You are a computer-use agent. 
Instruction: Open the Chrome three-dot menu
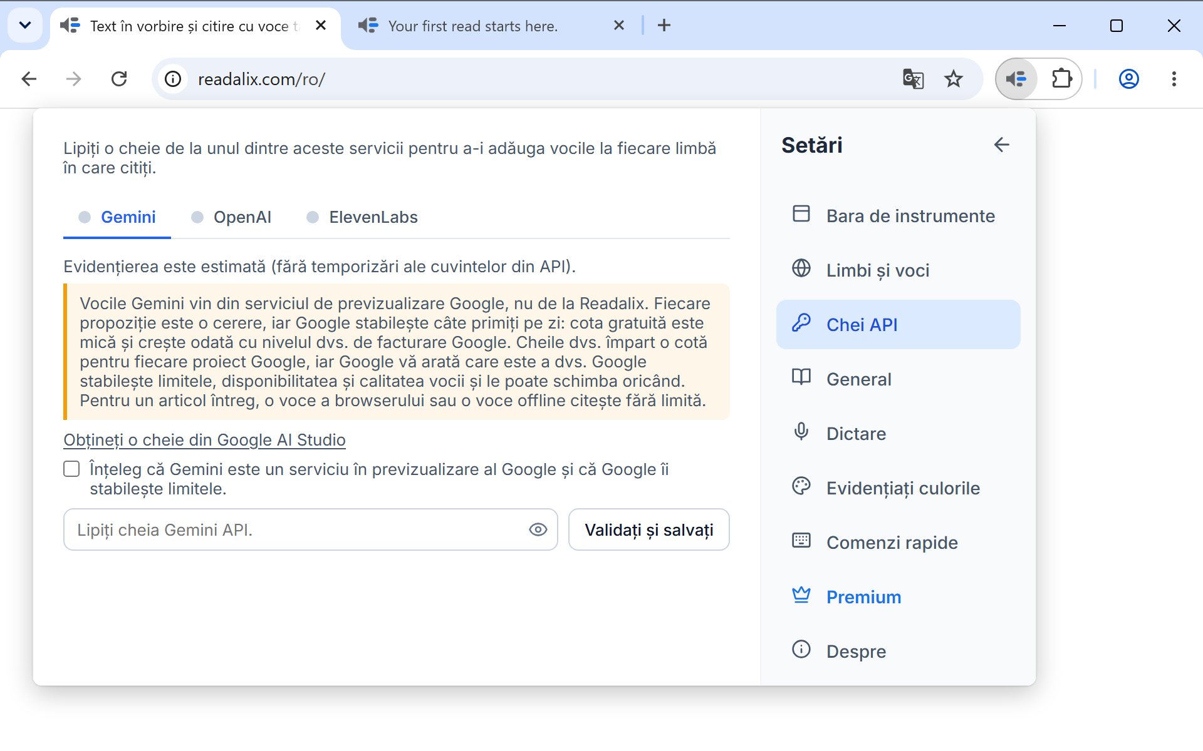point(1174,79)
